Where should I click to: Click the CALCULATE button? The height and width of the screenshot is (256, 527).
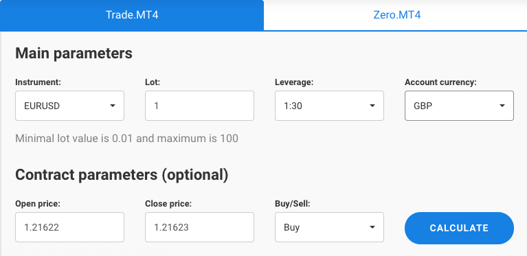click(x=459, y=228)
